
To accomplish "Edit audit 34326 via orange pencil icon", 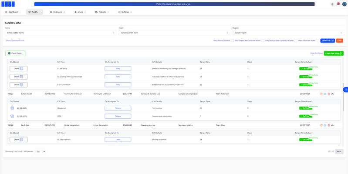I will [x=321, y=125].
